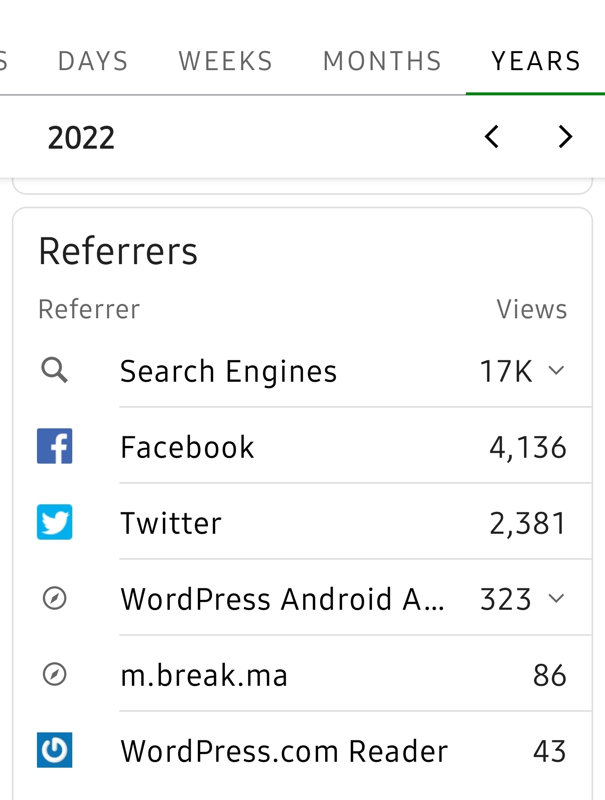Click the WordPress Android App compass icon
This screenshot has height=800, width=605.
55,598
